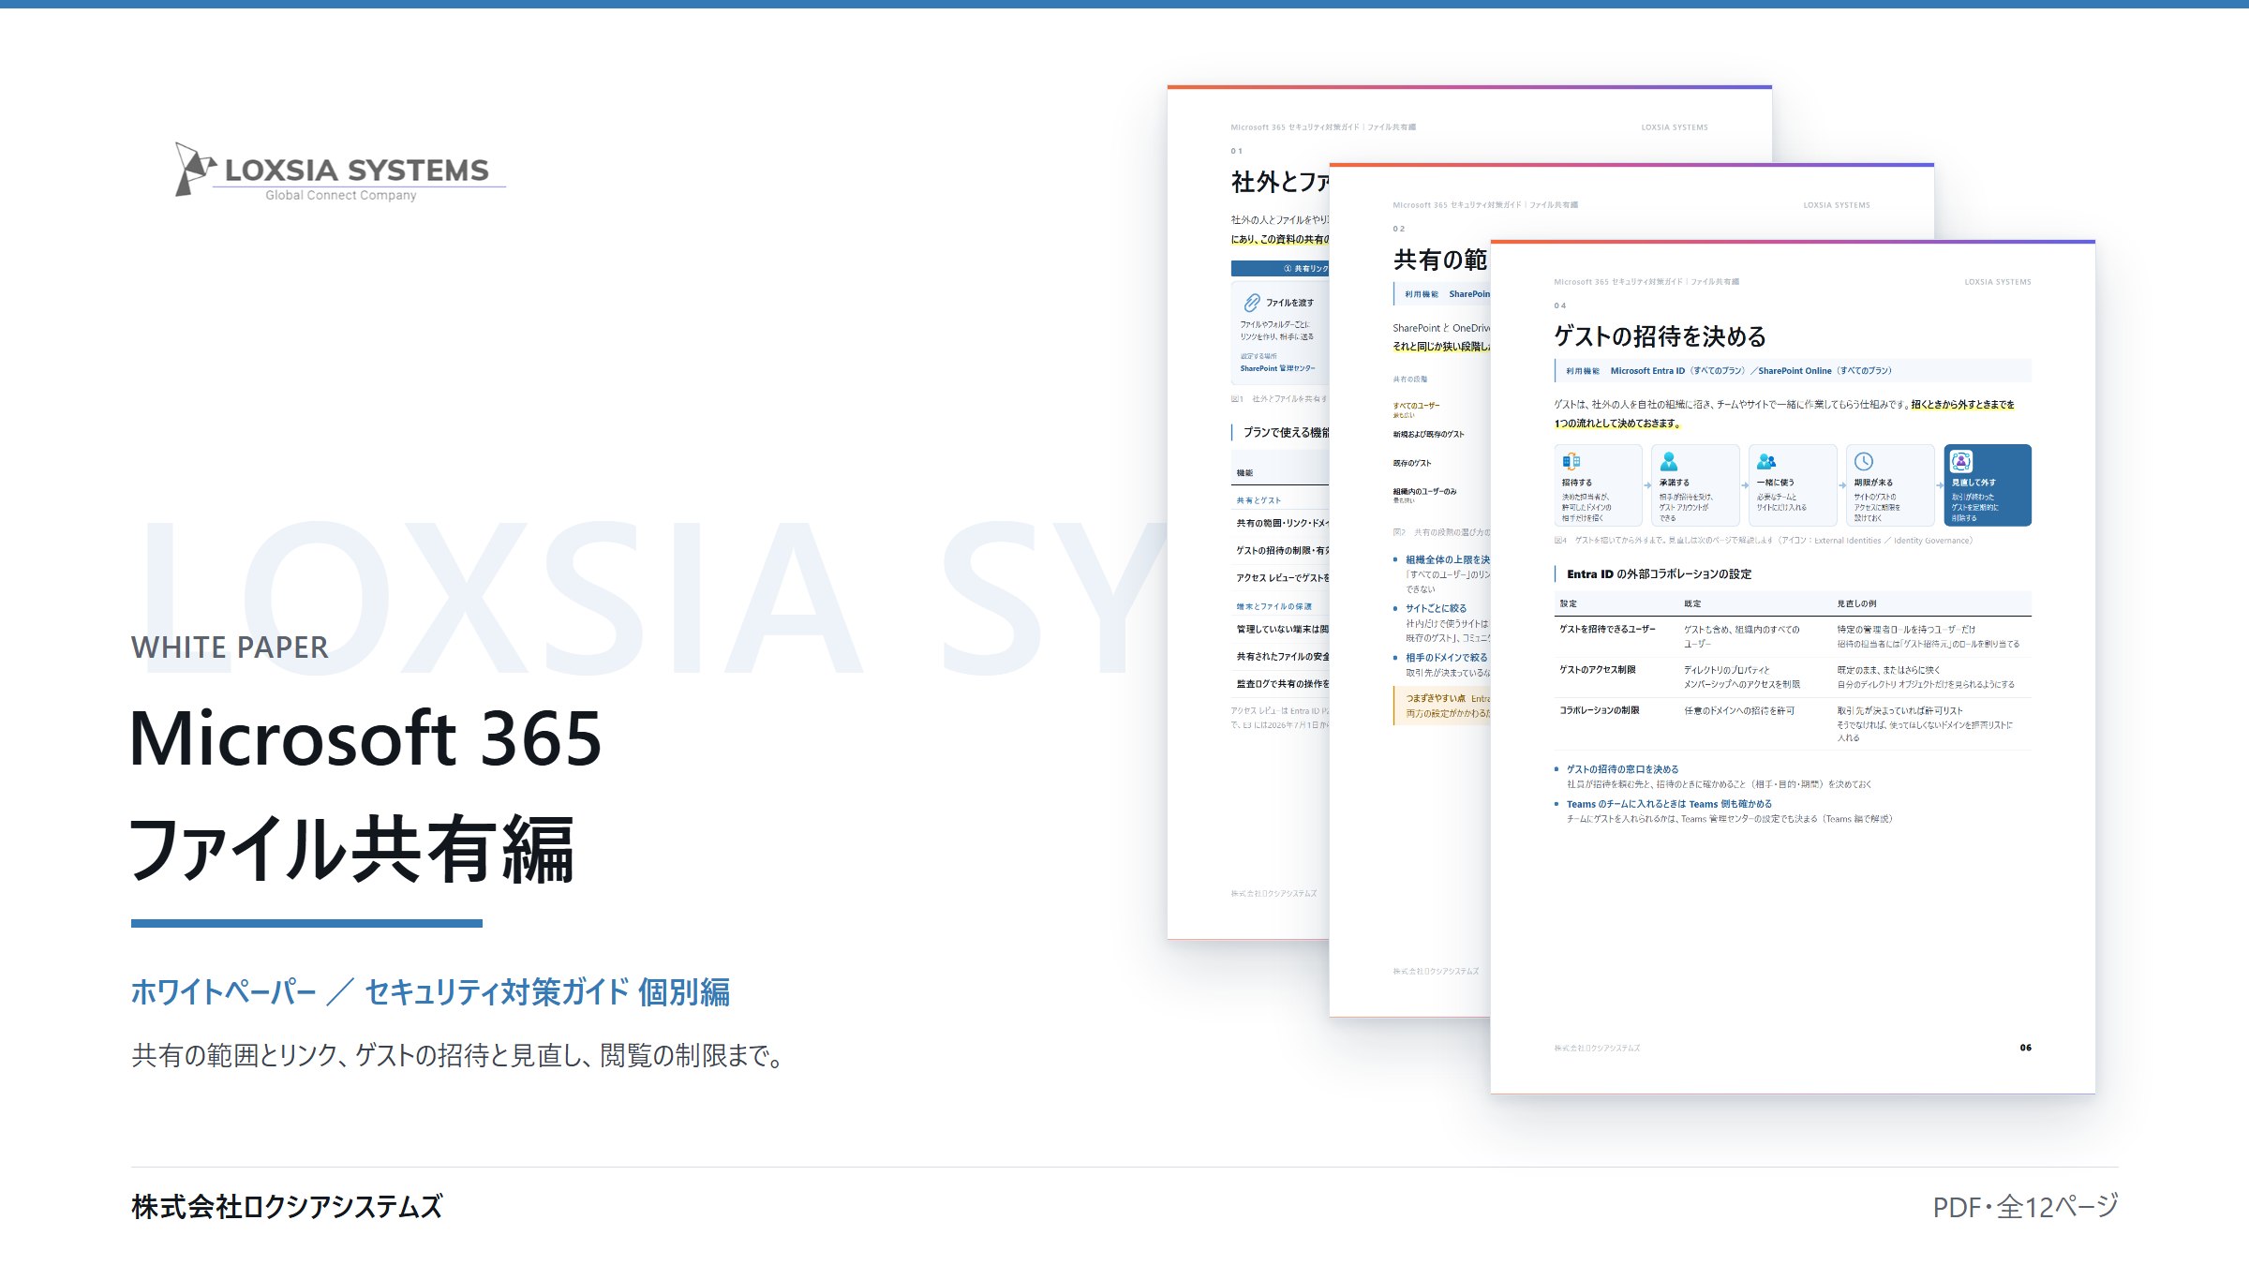Click the 任意のドメインへの招待を許可 cell
Screen dimensions: 2249x1265
point(1739,710)
